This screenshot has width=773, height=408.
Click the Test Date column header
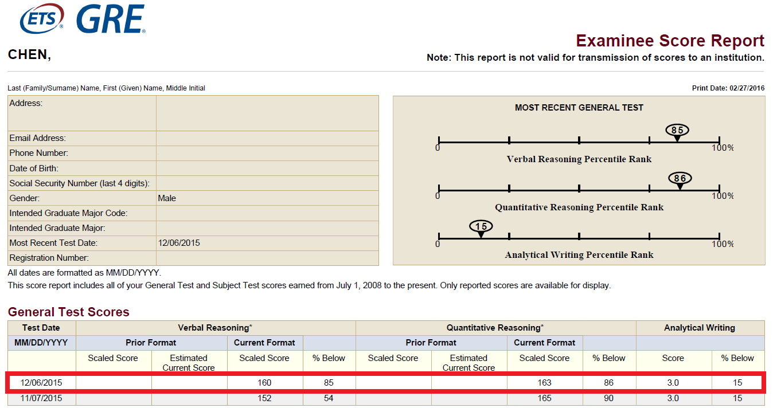(41, 328)
